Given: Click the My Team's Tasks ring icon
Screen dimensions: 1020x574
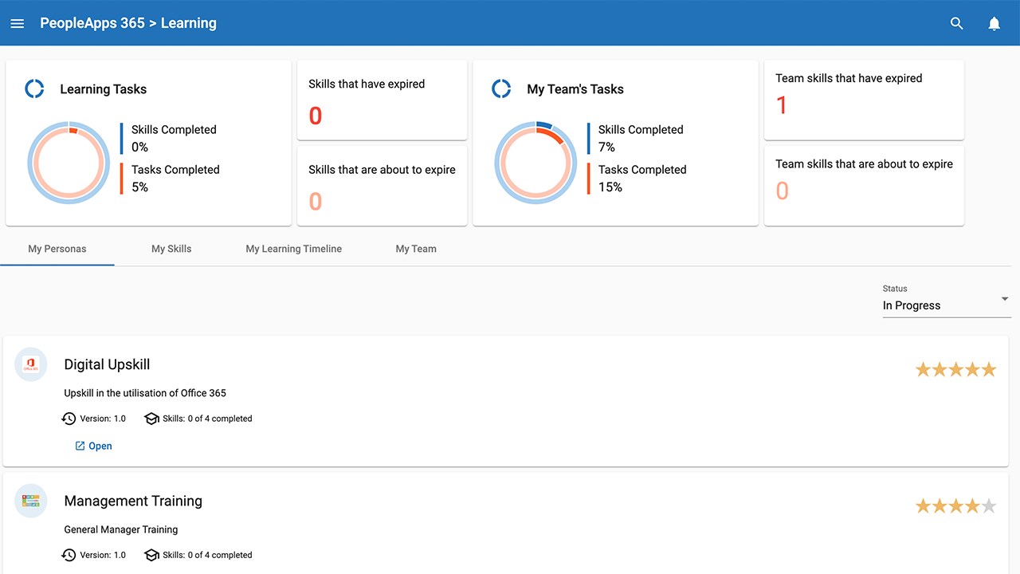Looking at the screenshot, I should pyautogui.click(x=501, y=88).
